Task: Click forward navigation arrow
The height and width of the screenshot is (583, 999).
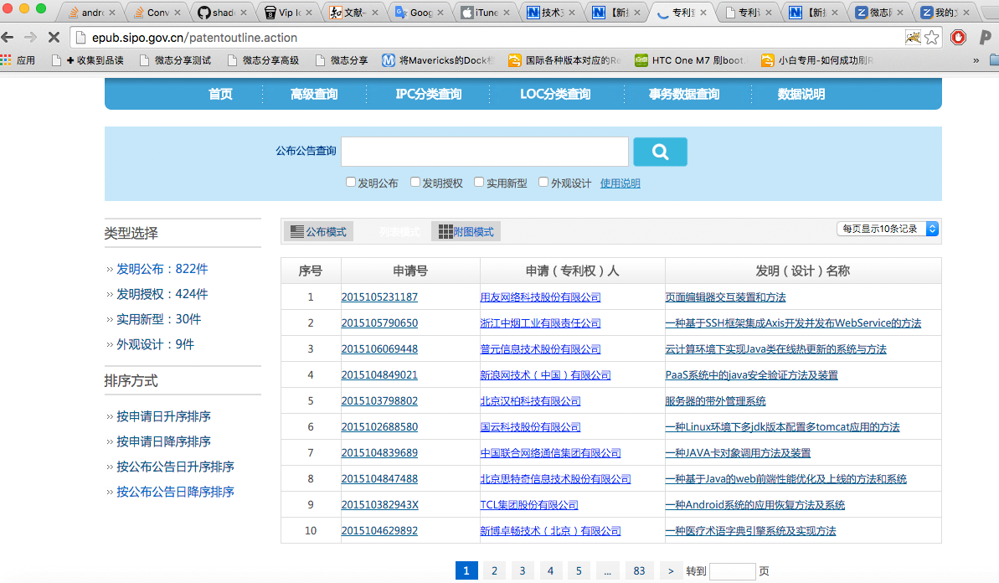Action: pos(31,38)
